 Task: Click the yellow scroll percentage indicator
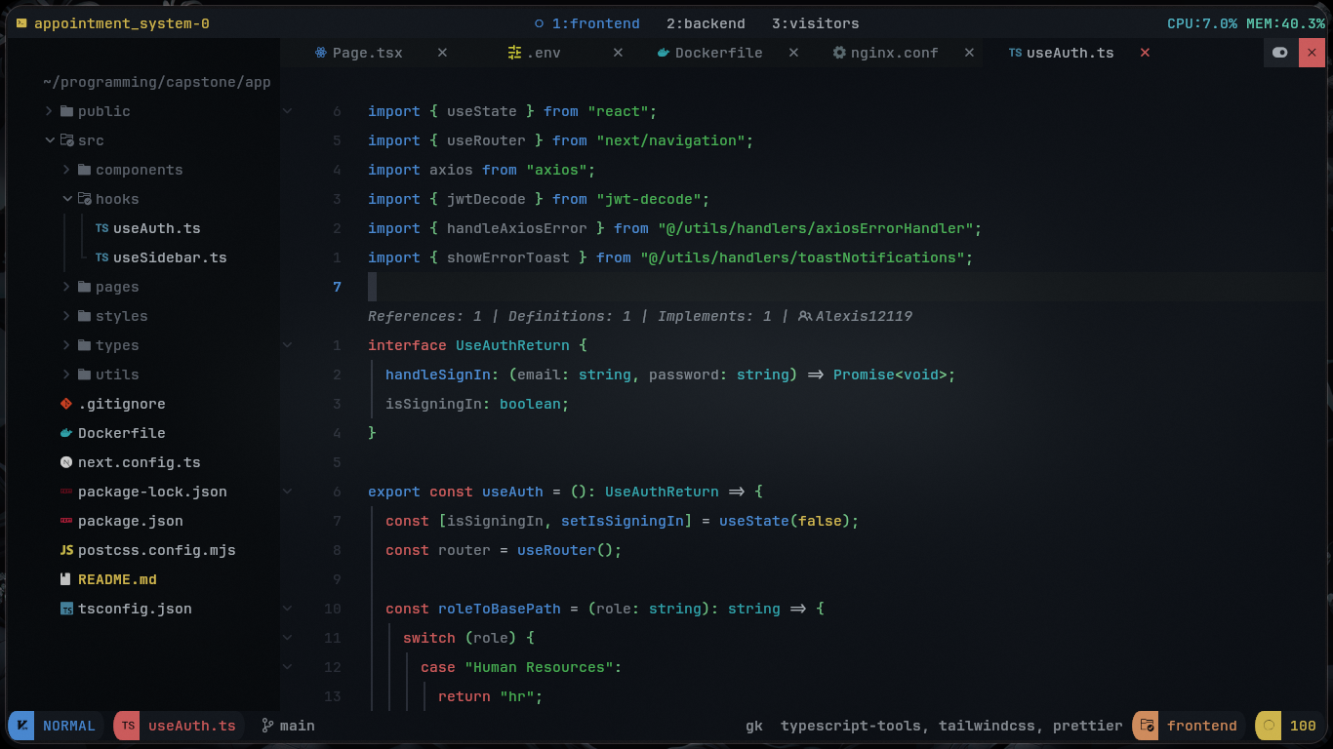coord(1269,726)
